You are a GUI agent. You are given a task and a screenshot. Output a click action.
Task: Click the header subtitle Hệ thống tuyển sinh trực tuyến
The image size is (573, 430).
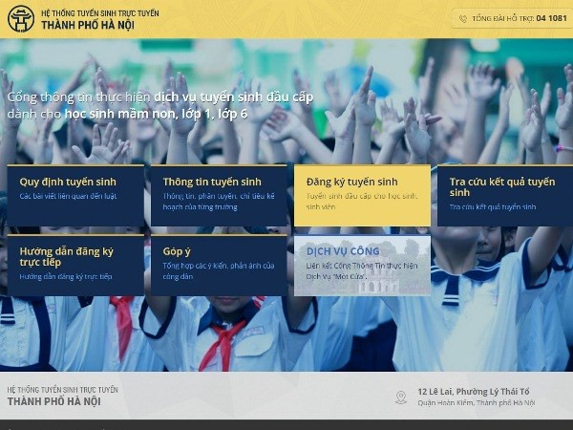click(x=99, y=13)
